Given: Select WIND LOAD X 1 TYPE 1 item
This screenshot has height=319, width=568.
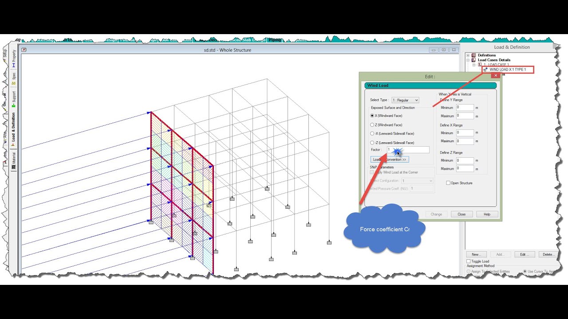Looking at the screenshot, I should [x=507, y=70].
